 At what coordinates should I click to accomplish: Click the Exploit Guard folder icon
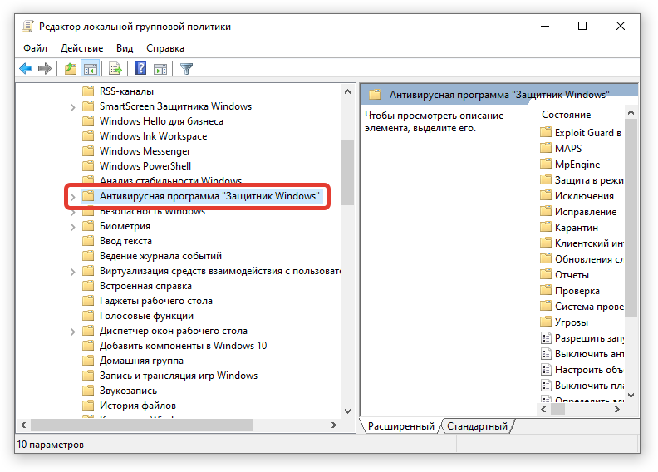click(546, 133)
